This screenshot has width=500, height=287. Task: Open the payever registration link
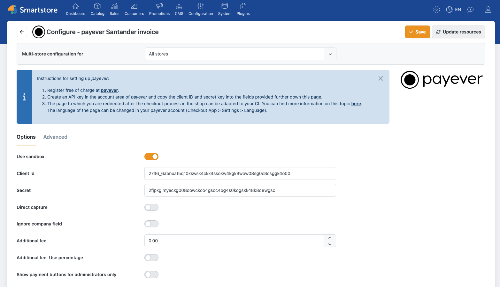109,90
